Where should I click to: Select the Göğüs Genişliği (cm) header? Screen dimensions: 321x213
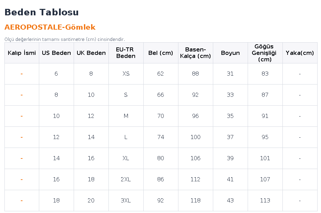(x=265, y=53)
